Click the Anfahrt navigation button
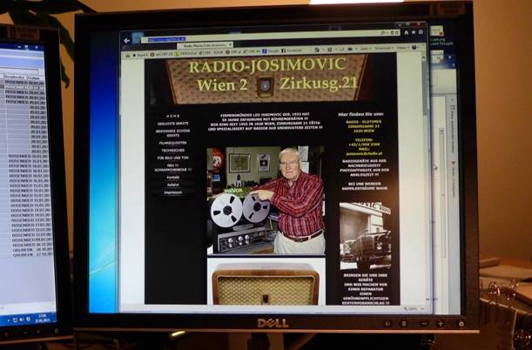This screenshot has width=532, height=350. pyautogui.click(x=173, y=185)
